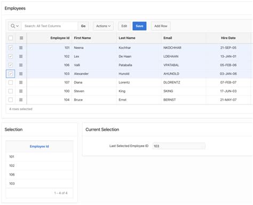This screenshot has height=205, width=253.
Task: Check the checkbox for Diana Lorentz
Action: (11, 82)
